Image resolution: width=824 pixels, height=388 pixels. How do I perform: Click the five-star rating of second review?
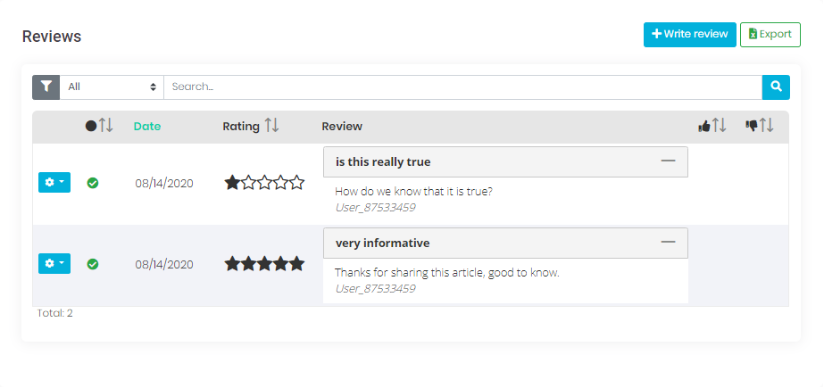click(x=264, y=264)
